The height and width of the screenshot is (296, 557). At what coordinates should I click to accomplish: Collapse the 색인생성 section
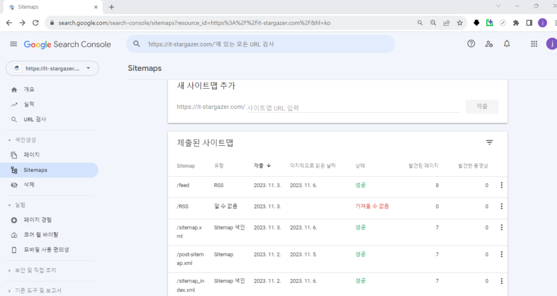(22, 140)
